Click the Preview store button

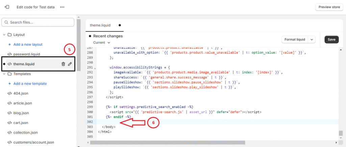point(329,7)
